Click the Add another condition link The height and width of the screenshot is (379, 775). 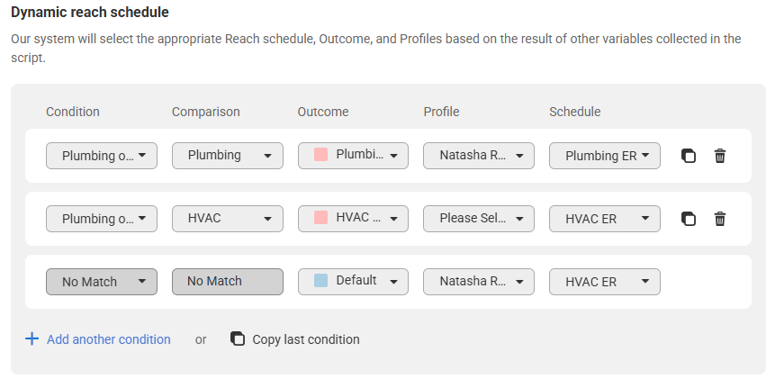pos(109,339)
